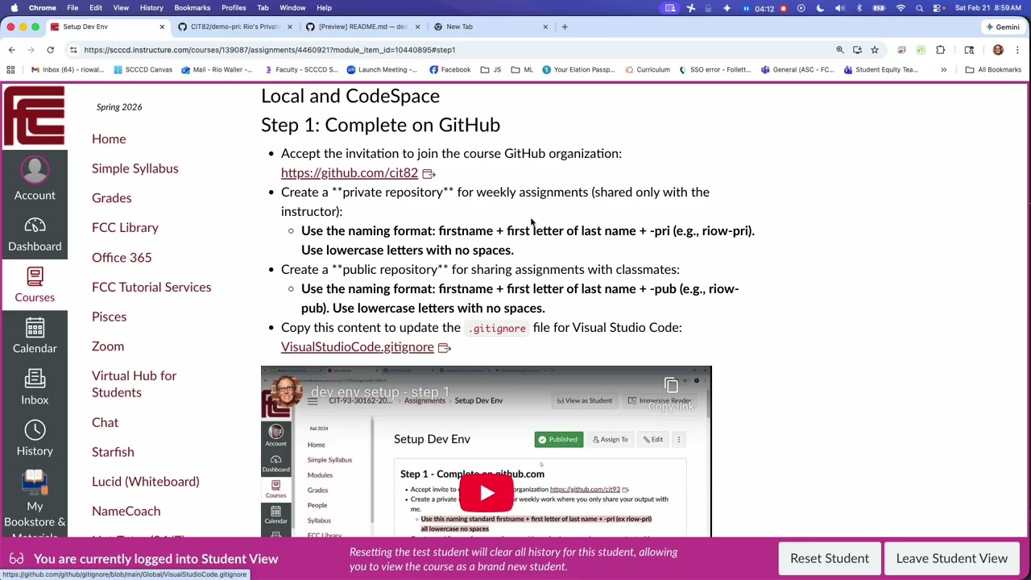Open Pisces in course navigation
Image resolution: width=1031 pixels, height=580 pixels.
click(x=109, y=317)
